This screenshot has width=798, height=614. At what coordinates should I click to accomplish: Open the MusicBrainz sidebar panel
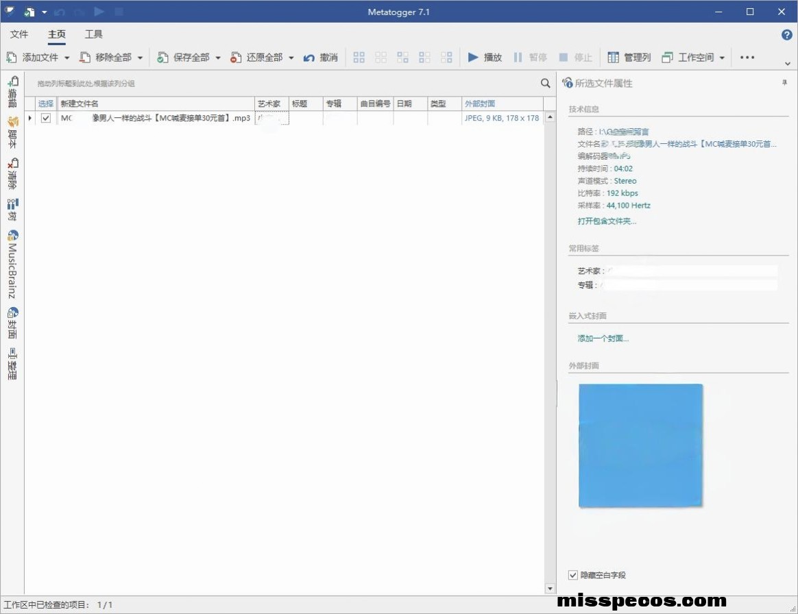click(x=12, y=264)
